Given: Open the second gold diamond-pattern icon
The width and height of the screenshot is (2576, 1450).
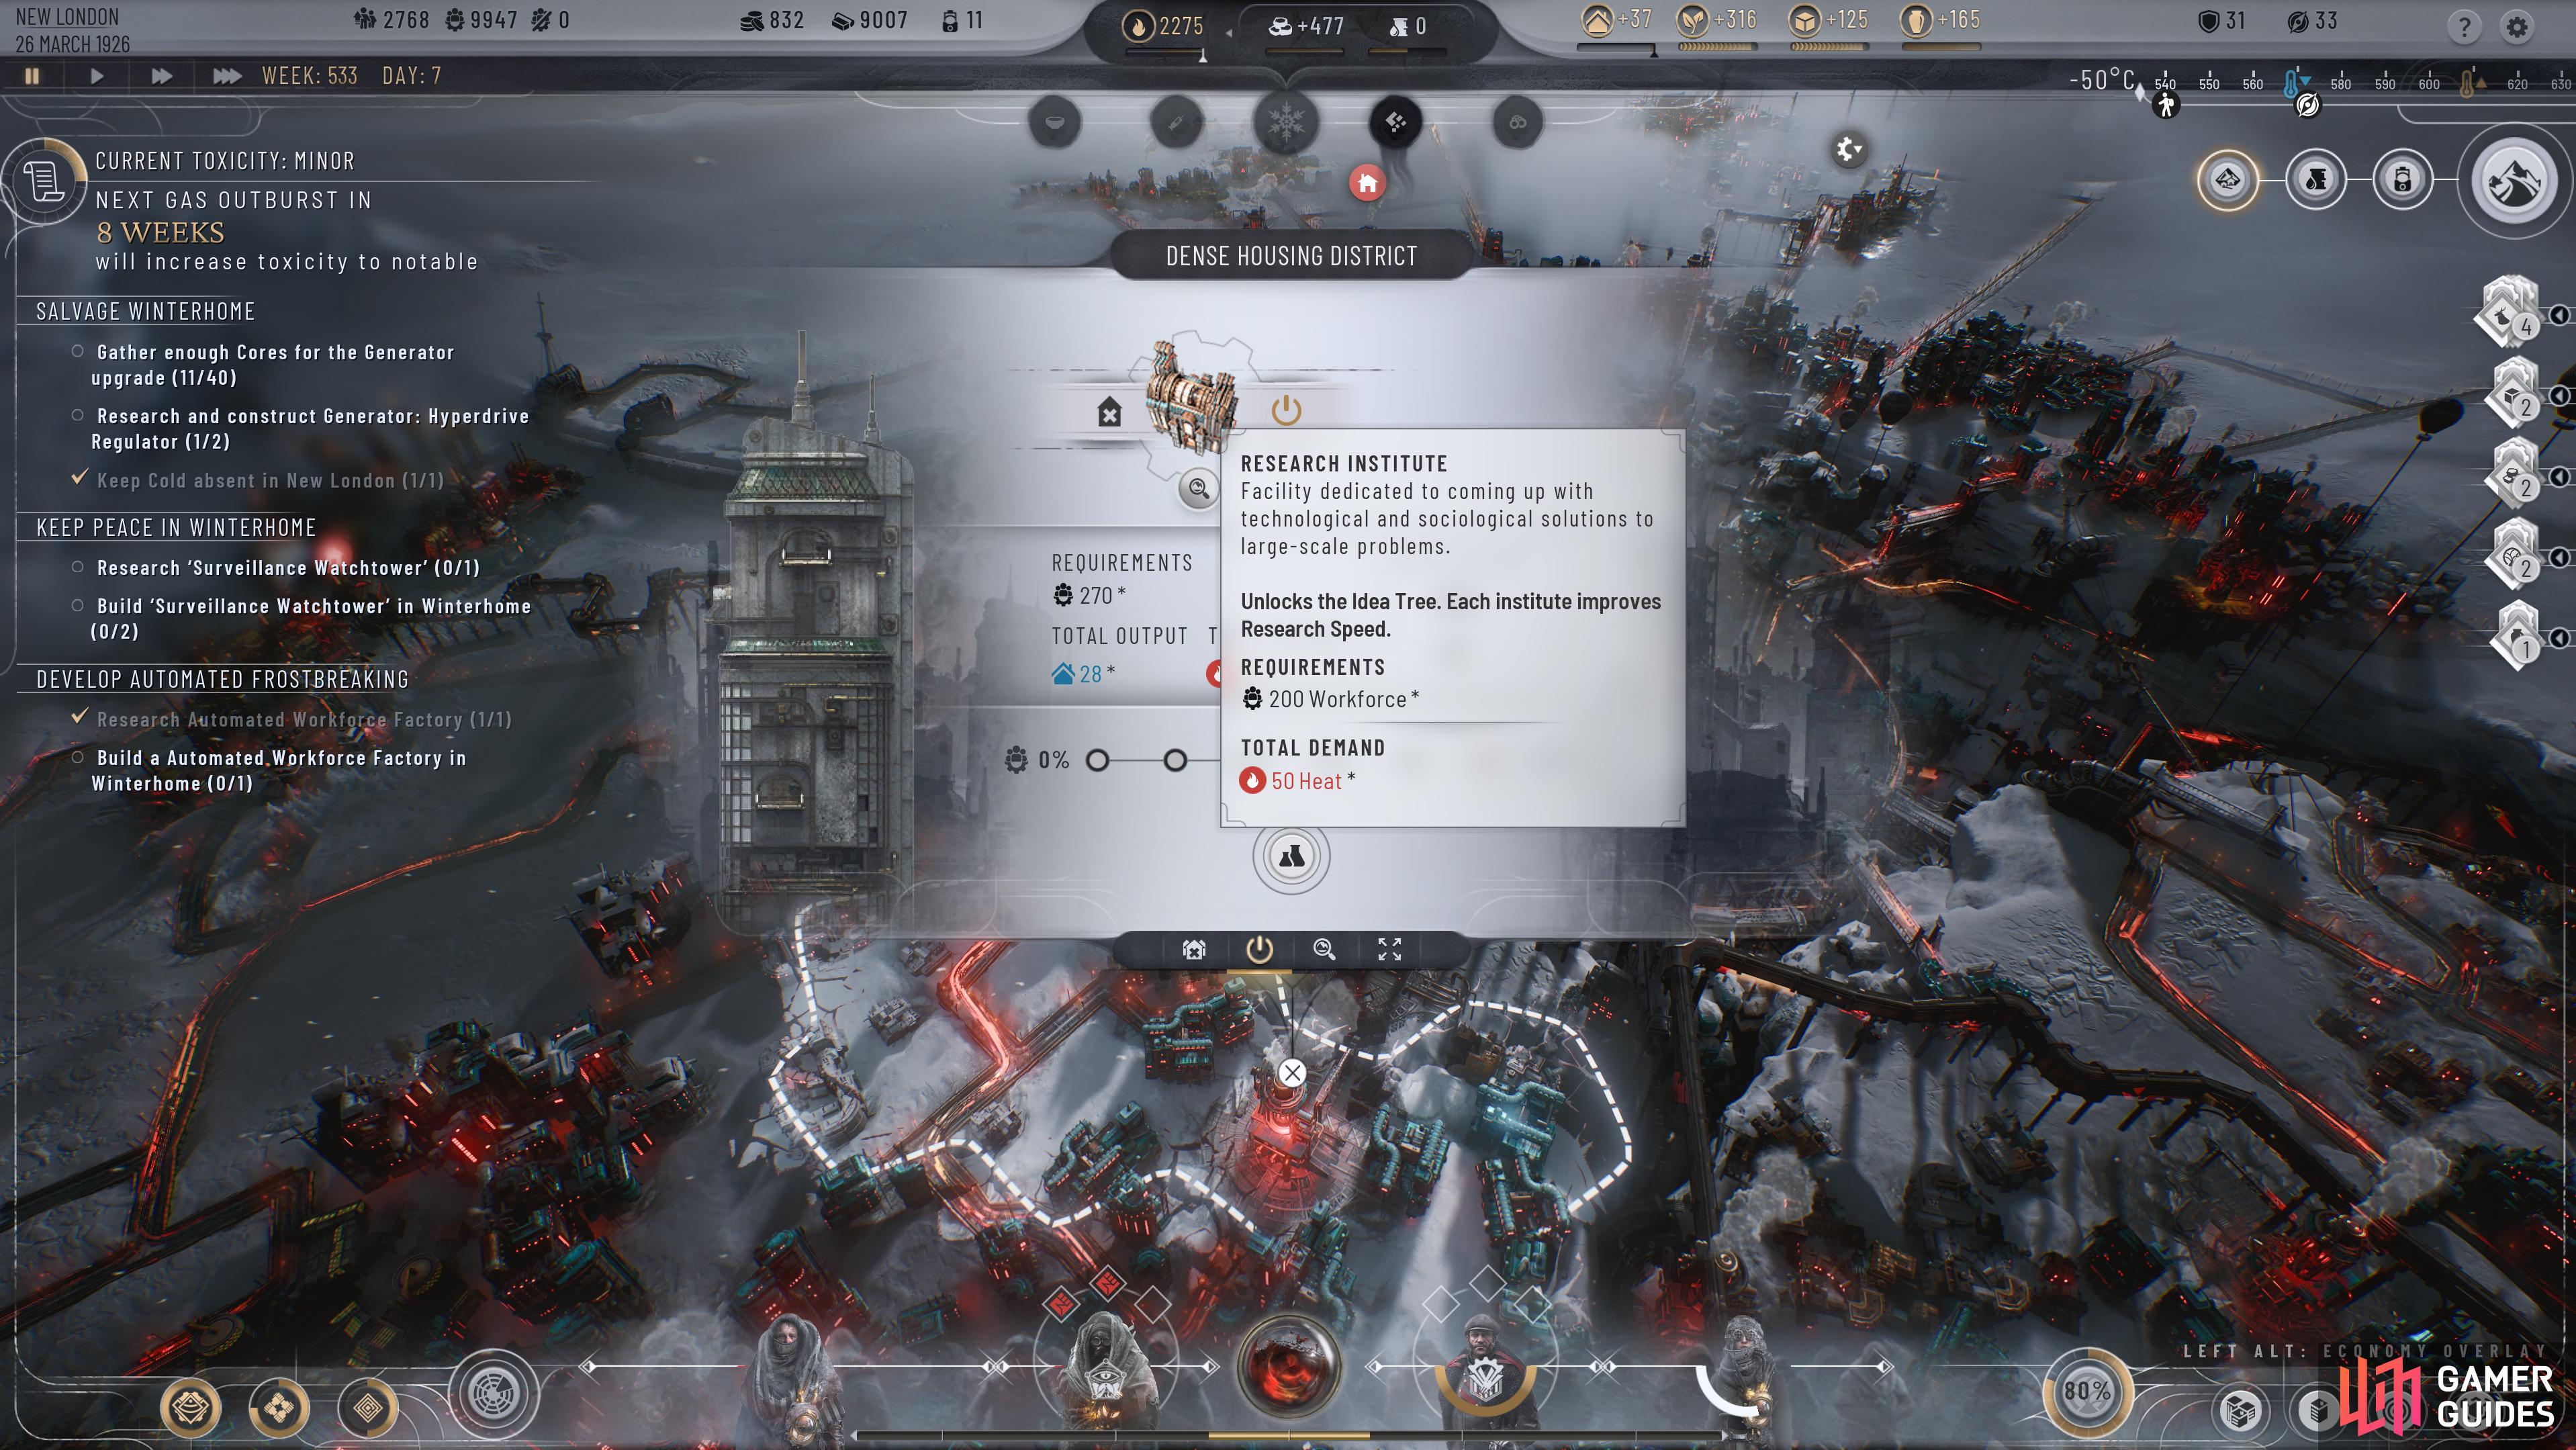Looking at the screenshot, I should [279, 1407].
